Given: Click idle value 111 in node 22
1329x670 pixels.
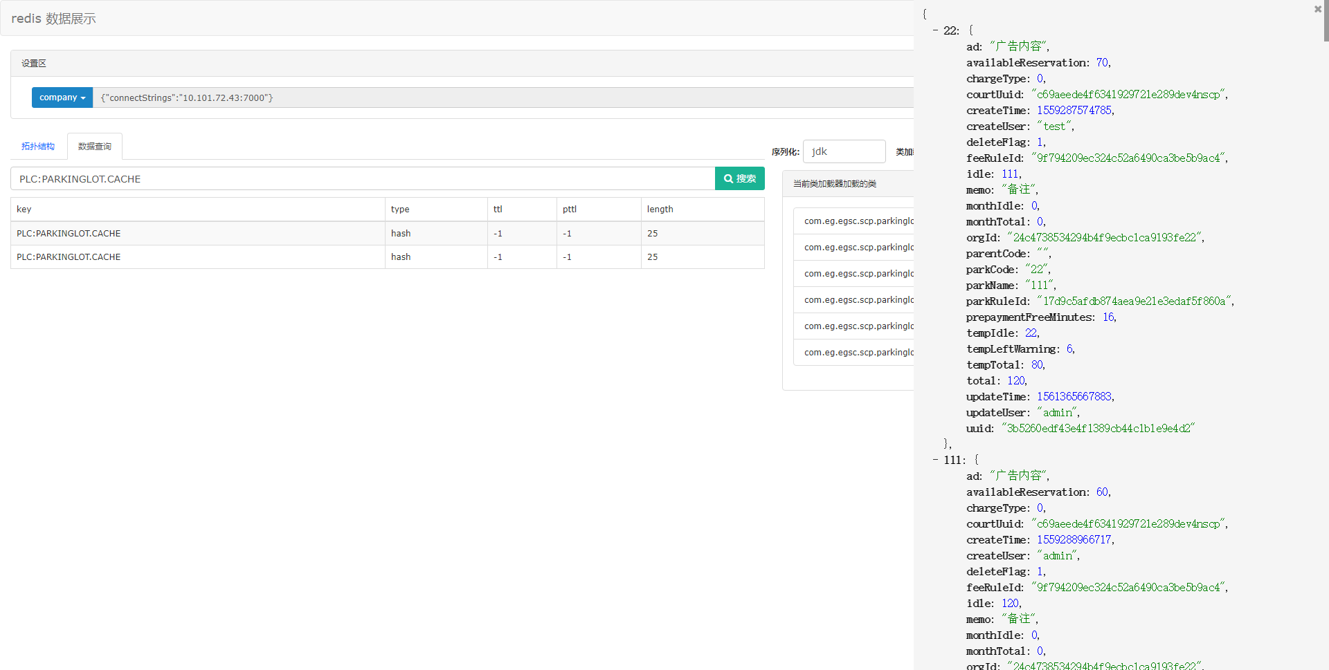Looking at the screenshot, I should pos(1010,174).
